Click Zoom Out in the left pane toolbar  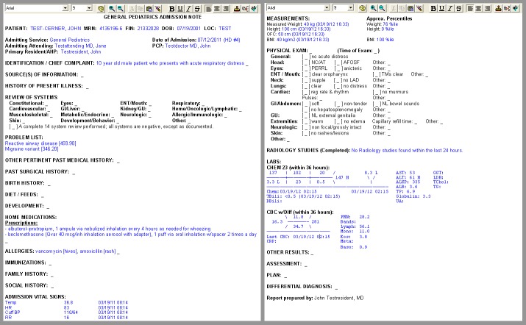click(x=120, y=9)
